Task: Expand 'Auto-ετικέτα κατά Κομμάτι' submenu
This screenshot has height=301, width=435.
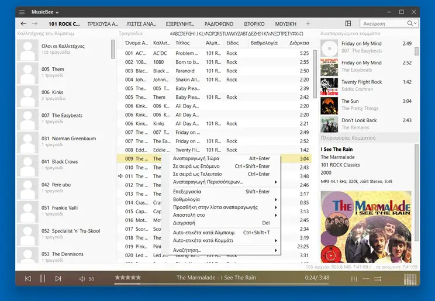Action: click(276, 241)
